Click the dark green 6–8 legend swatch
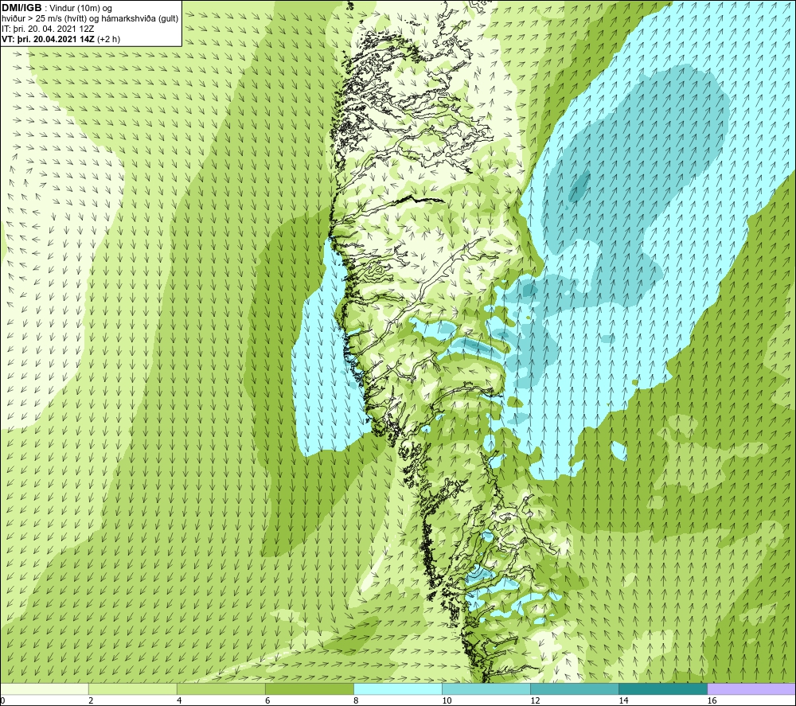This screenshot has width=796, height=706. [x=309, y=688]
